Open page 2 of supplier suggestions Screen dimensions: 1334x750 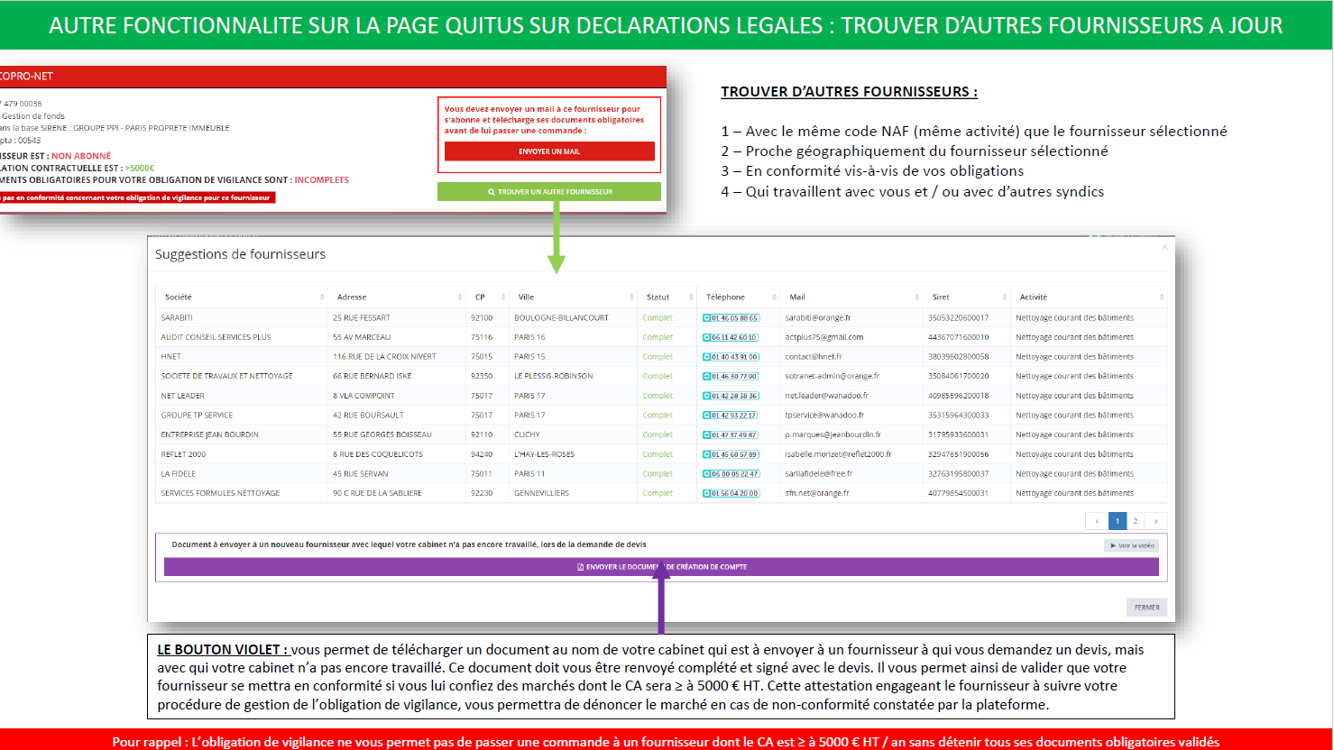1136,521
